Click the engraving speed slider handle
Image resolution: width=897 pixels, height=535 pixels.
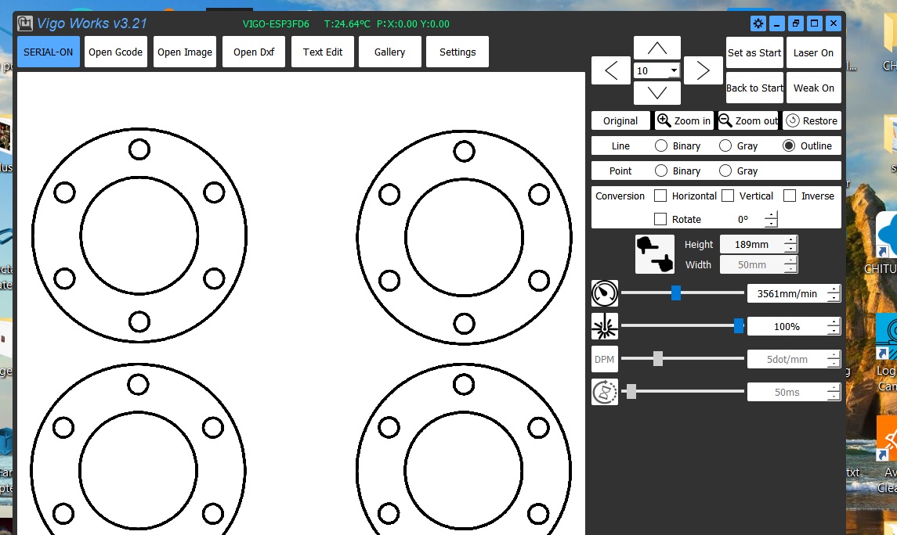point(675,293)
